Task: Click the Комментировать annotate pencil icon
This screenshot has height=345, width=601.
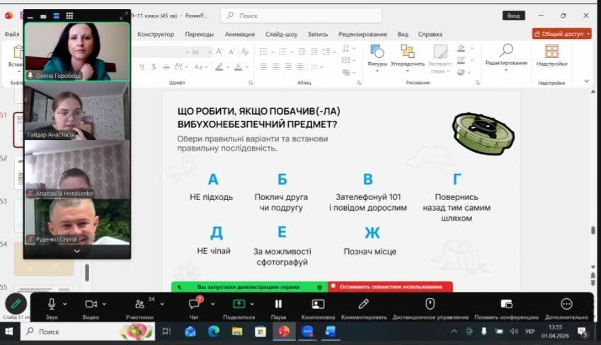Action: [x=363, y=304]
